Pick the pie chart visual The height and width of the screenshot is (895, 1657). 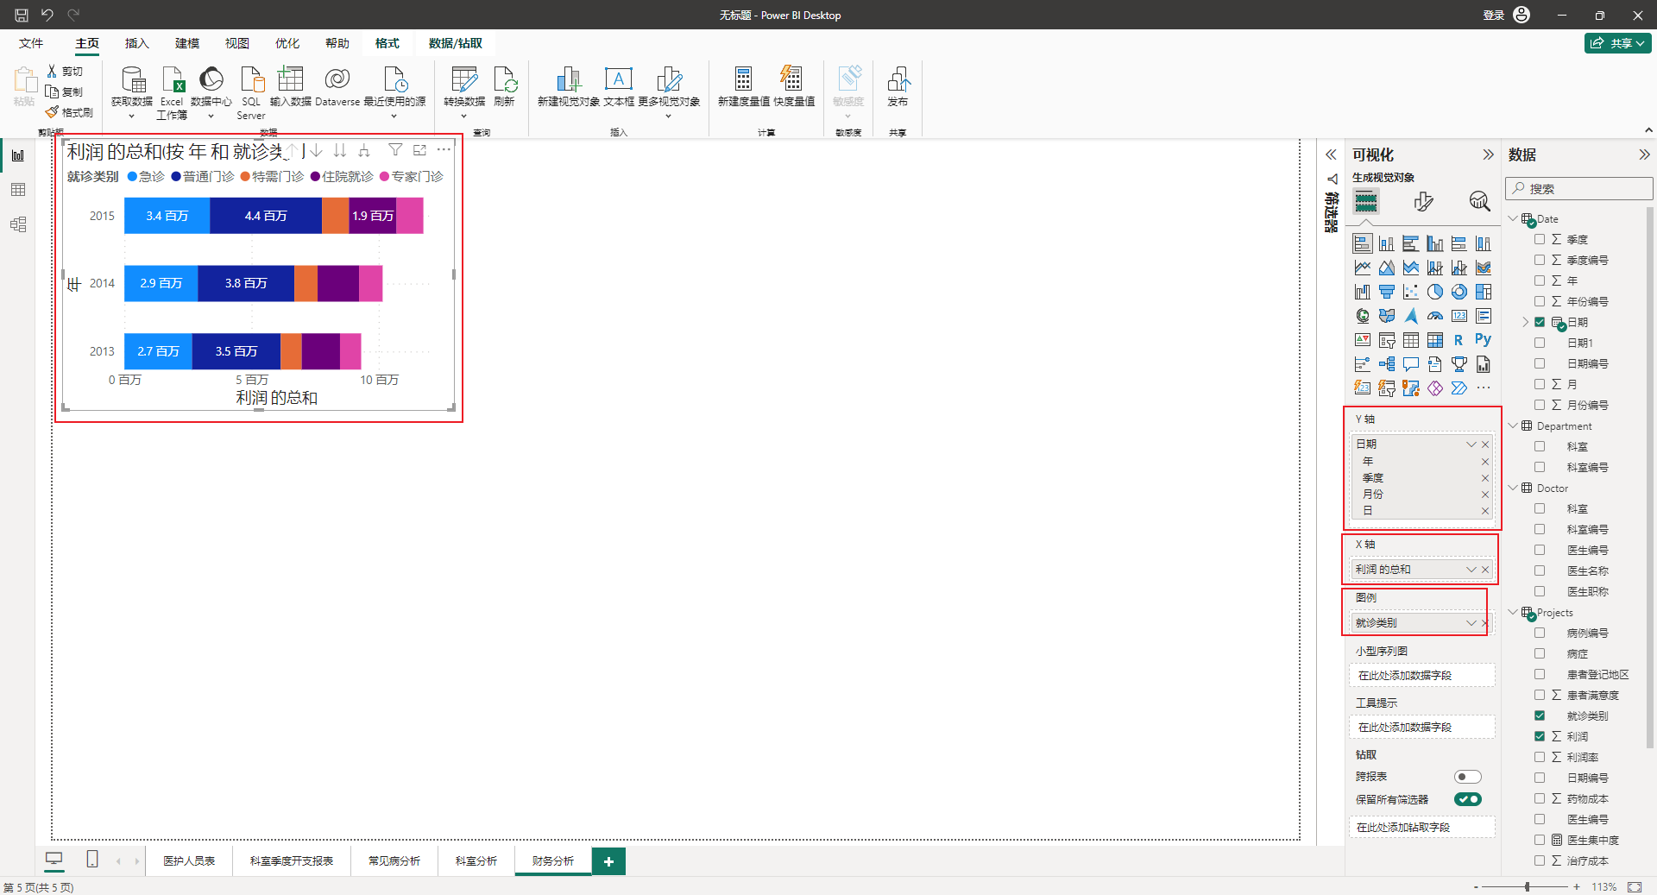pos(1434,292)
